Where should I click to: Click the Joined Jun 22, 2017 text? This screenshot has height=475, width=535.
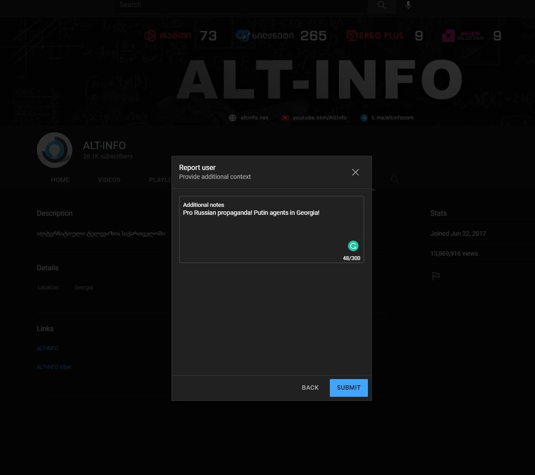(x=458, y=233)
